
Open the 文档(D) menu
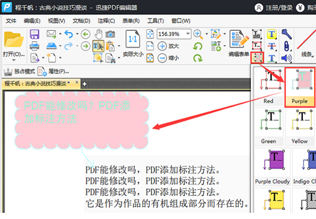(81, 21)
